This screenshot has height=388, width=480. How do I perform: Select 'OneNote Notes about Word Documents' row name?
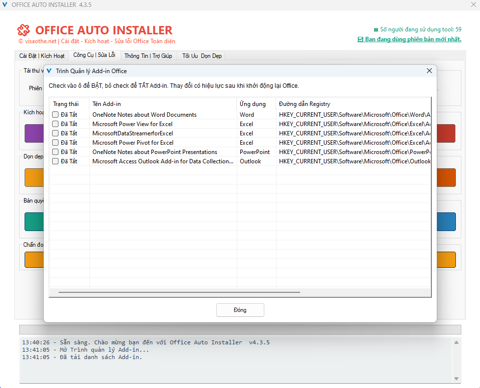point(144,115)
